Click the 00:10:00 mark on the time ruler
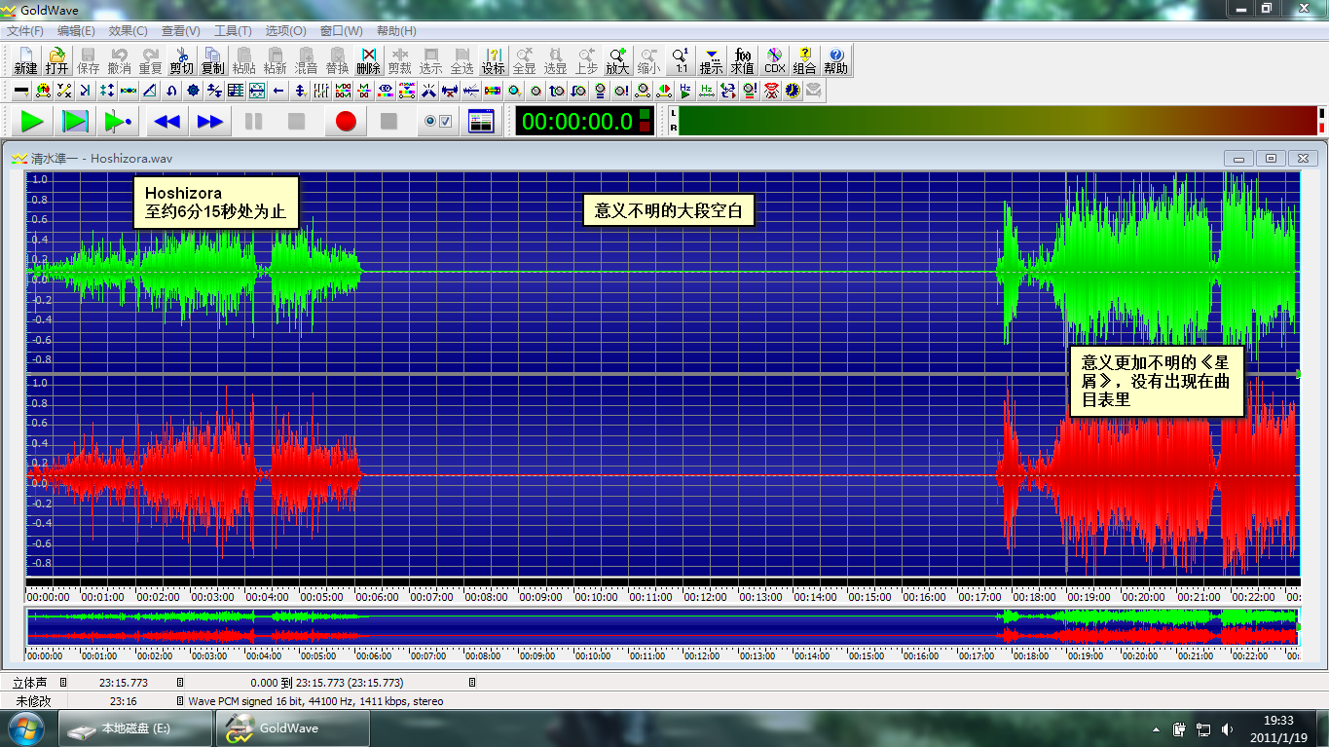Viewport: 1329px width, 747px height. coord(594,596)
